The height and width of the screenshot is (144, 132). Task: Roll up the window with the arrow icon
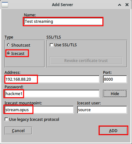tap(119, 5)
